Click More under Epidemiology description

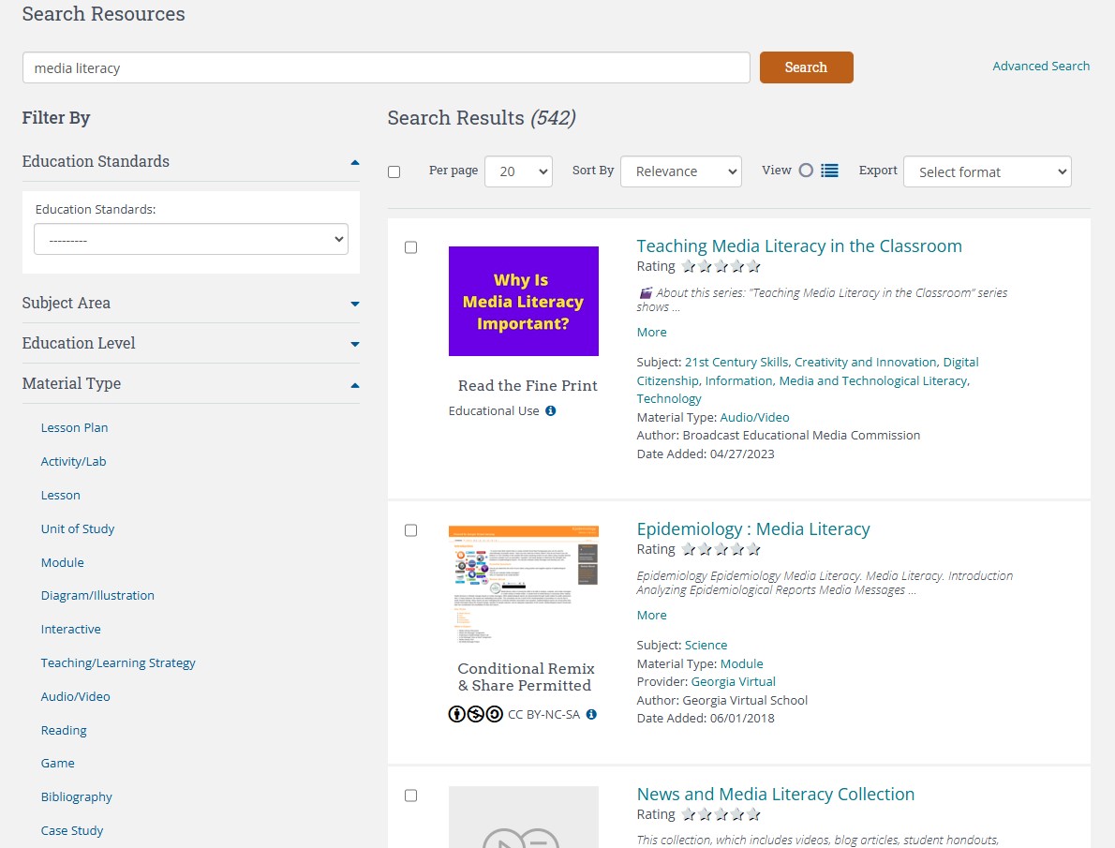tap(651, 616)
